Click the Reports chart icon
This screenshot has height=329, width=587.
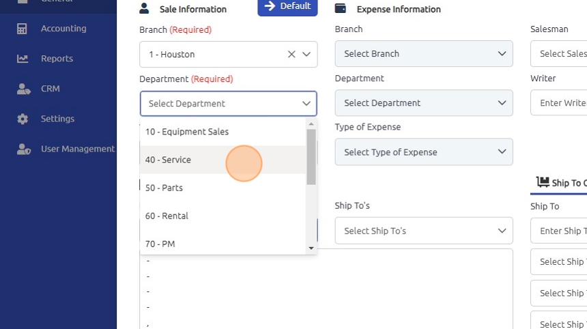tap(23, 59)
